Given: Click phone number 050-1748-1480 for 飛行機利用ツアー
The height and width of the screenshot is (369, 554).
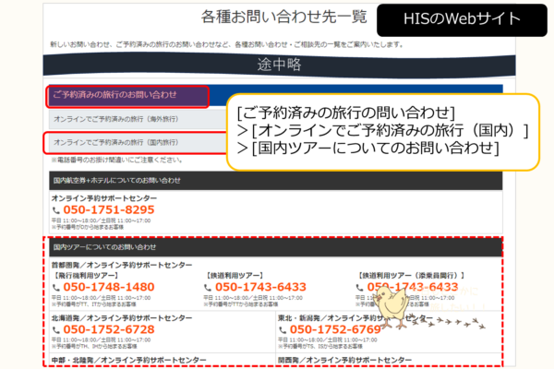Looking at the screenshot, I should pos(108,287).
